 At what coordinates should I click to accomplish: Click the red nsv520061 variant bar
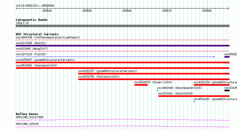(x=194, y=96)
